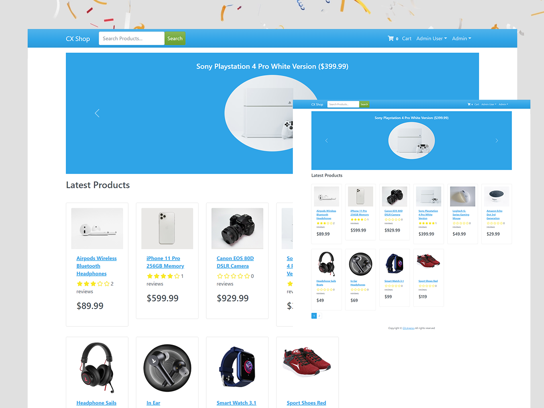Expand the Admin dropdown menu in large navbar
This screenshot has width=544, height=408.
461,39
